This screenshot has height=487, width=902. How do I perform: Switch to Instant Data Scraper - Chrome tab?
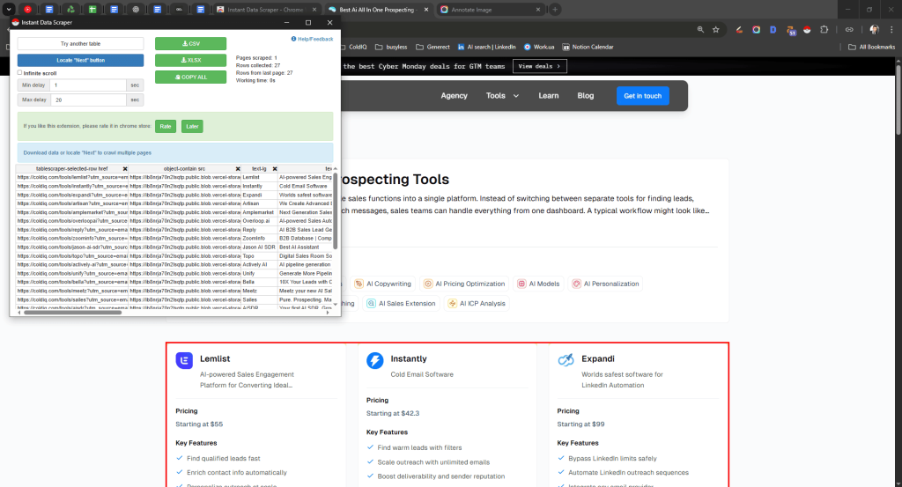coord(266,9)
